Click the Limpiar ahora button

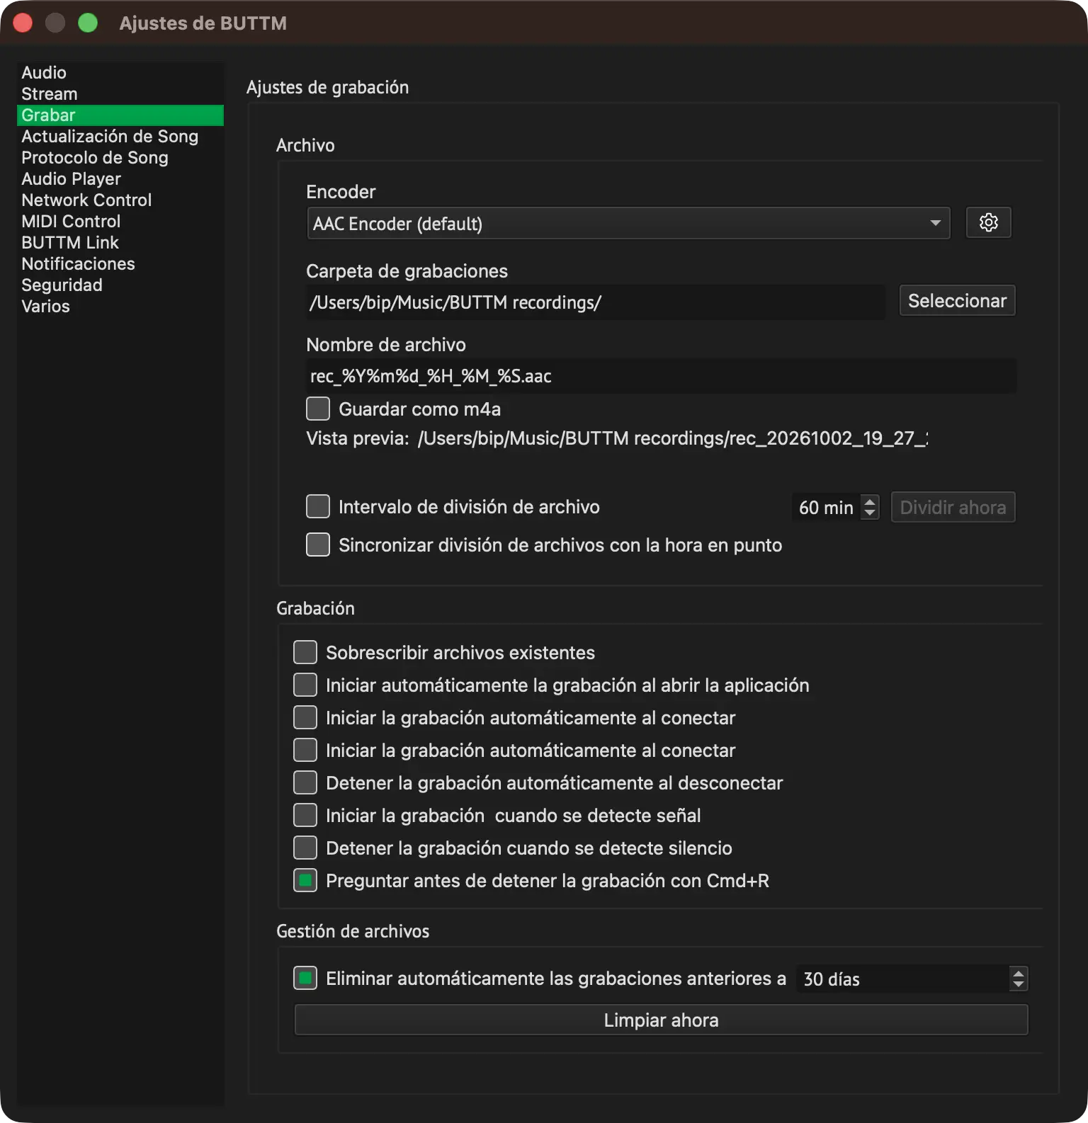point(661,1020)
